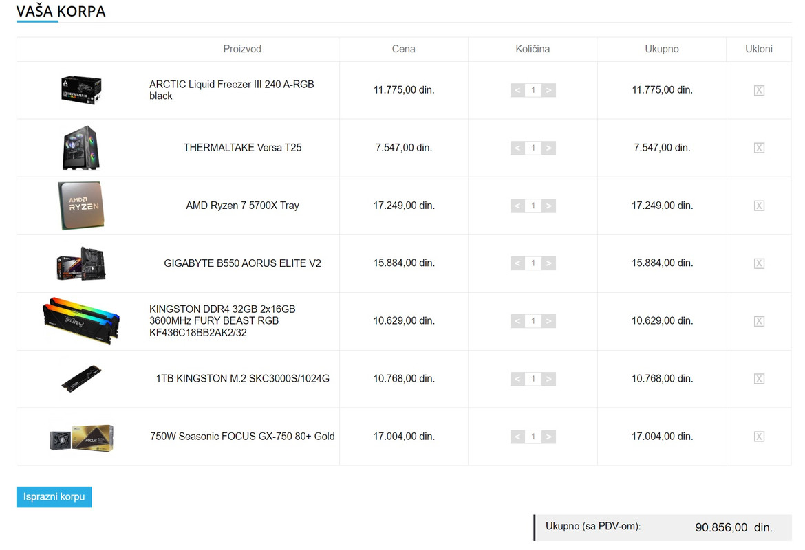Click the THERMALTAKE case product thumbnail
805x550 pixels.
81,148
